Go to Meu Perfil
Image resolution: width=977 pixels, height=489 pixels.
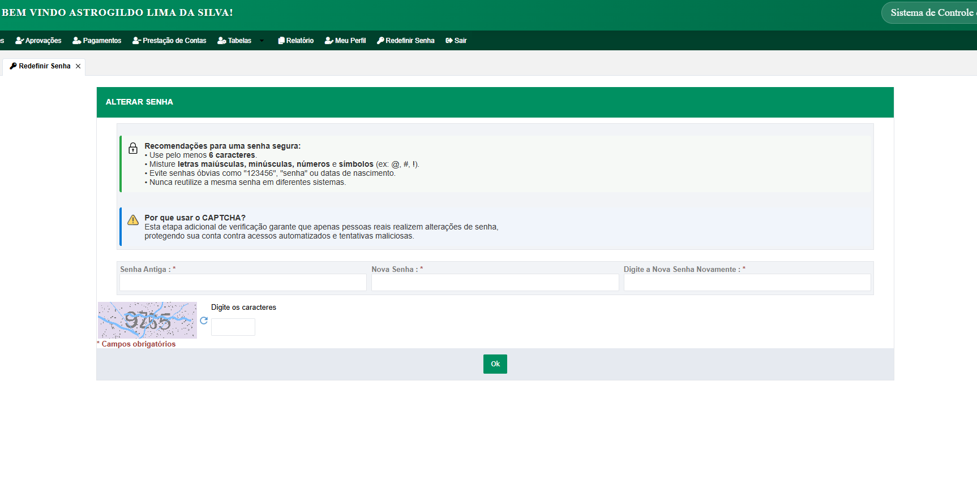(x=345, y=41)
